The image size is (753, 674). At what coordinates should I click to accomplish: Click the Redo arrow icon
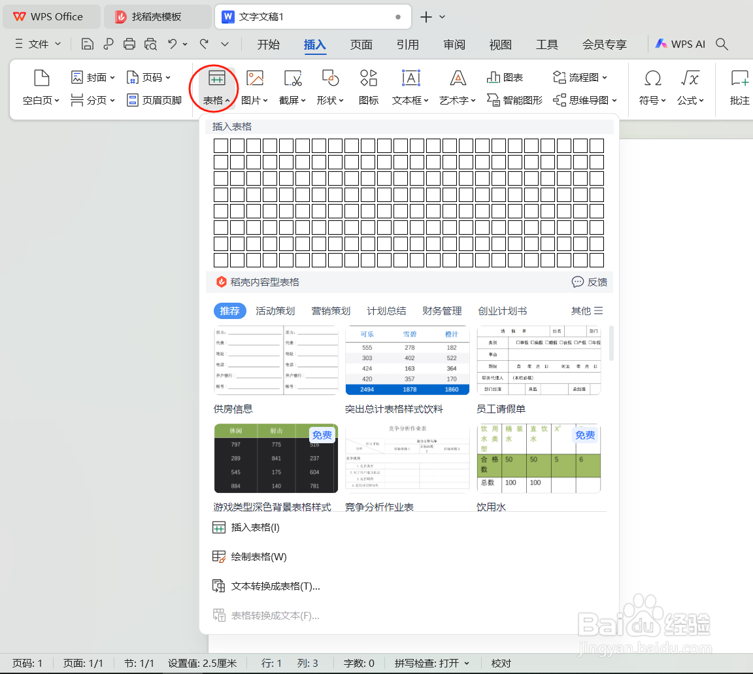(204, 44)
